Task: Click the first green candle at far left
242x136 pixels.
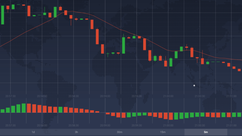Action: coord(3,14)
